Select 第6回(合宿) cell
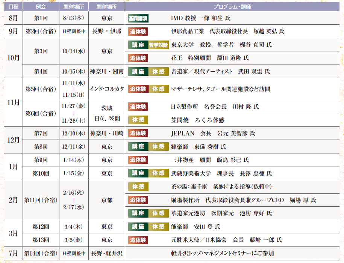 coord(41,113)
